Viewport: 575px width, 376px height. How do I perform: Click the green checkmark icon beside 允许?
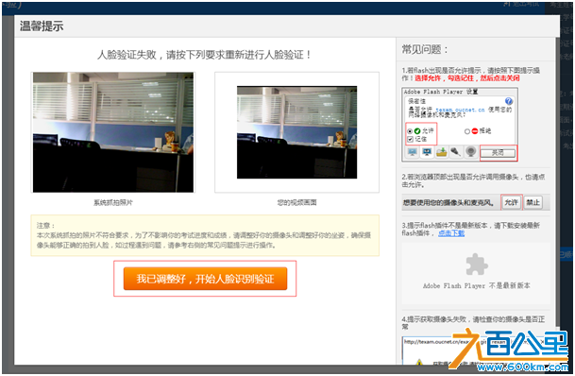click(417, 131)
